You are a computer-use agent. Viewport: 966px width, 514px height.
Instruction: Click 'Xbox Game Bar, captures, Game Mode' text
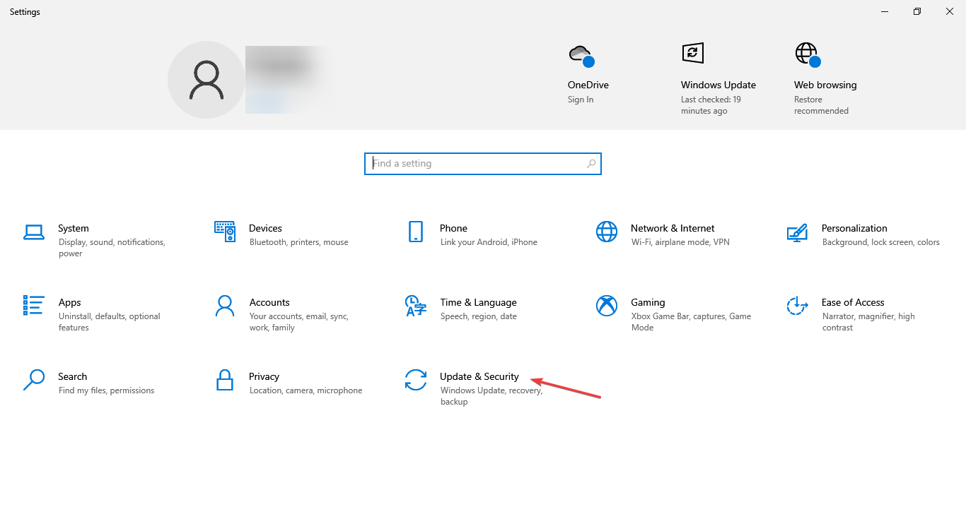pos(691,322)
